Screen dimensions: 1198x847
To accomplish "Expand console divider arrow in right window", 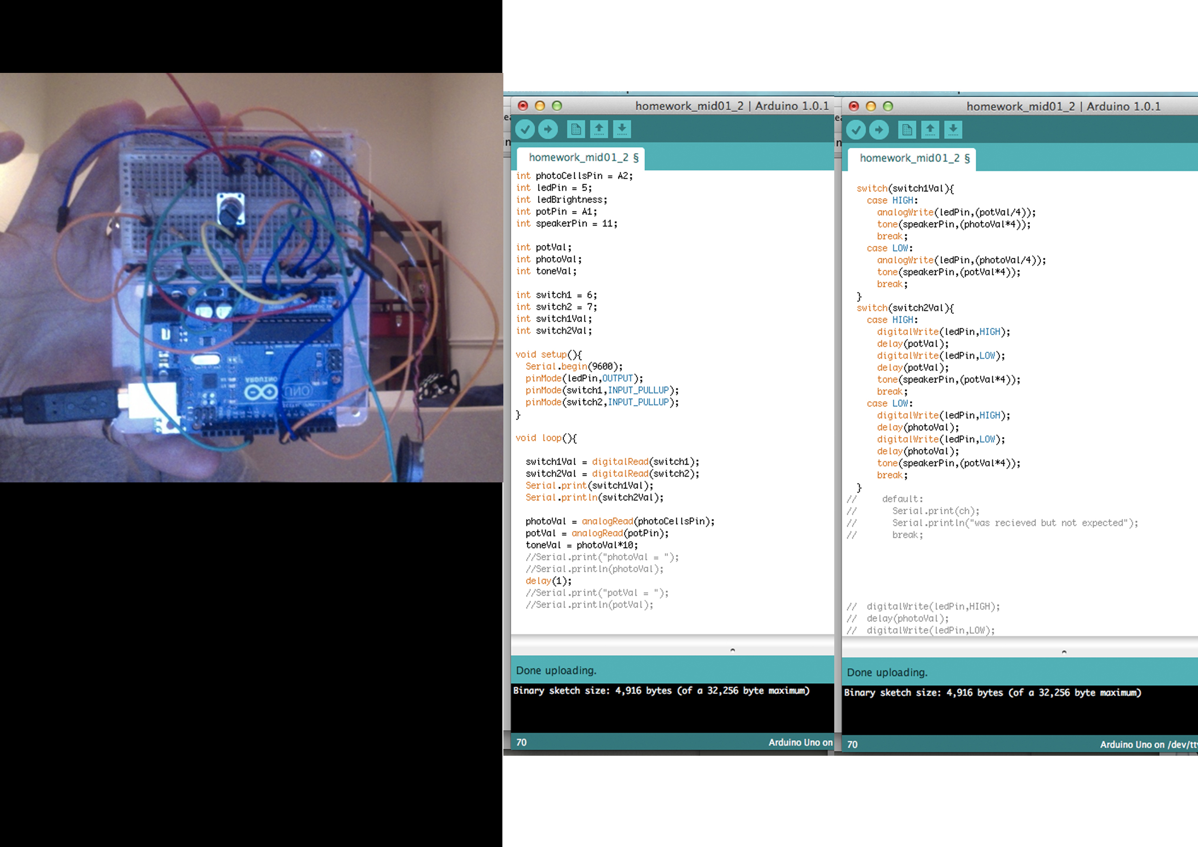I will point(1064,652).
